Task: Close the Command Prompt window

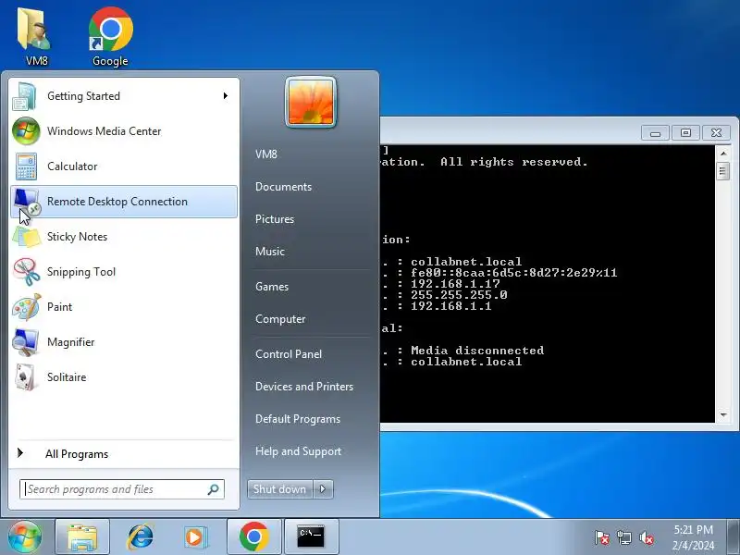Action: pos(716,133)
